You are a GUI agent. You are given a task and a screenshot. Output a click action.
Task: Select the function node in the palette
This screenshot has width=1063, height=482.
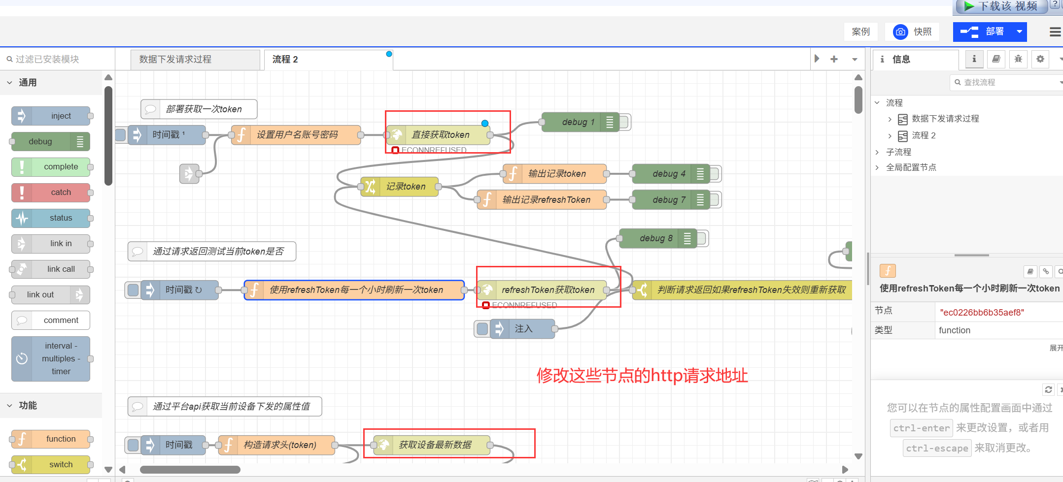(51, 439)
